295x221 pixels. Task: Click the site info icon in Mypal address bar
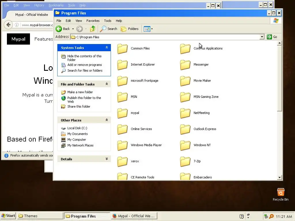tap(16, 25)
